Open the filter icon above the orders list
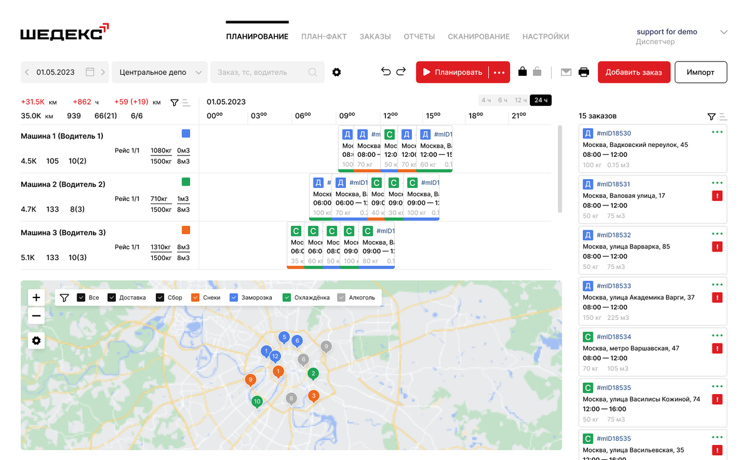The image size is (748, 460). pos(711,116)
